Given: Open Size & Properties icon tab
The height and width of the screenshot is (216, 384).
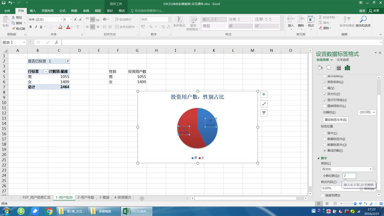Looking at the screenshot, I should (x=338, y=68).
